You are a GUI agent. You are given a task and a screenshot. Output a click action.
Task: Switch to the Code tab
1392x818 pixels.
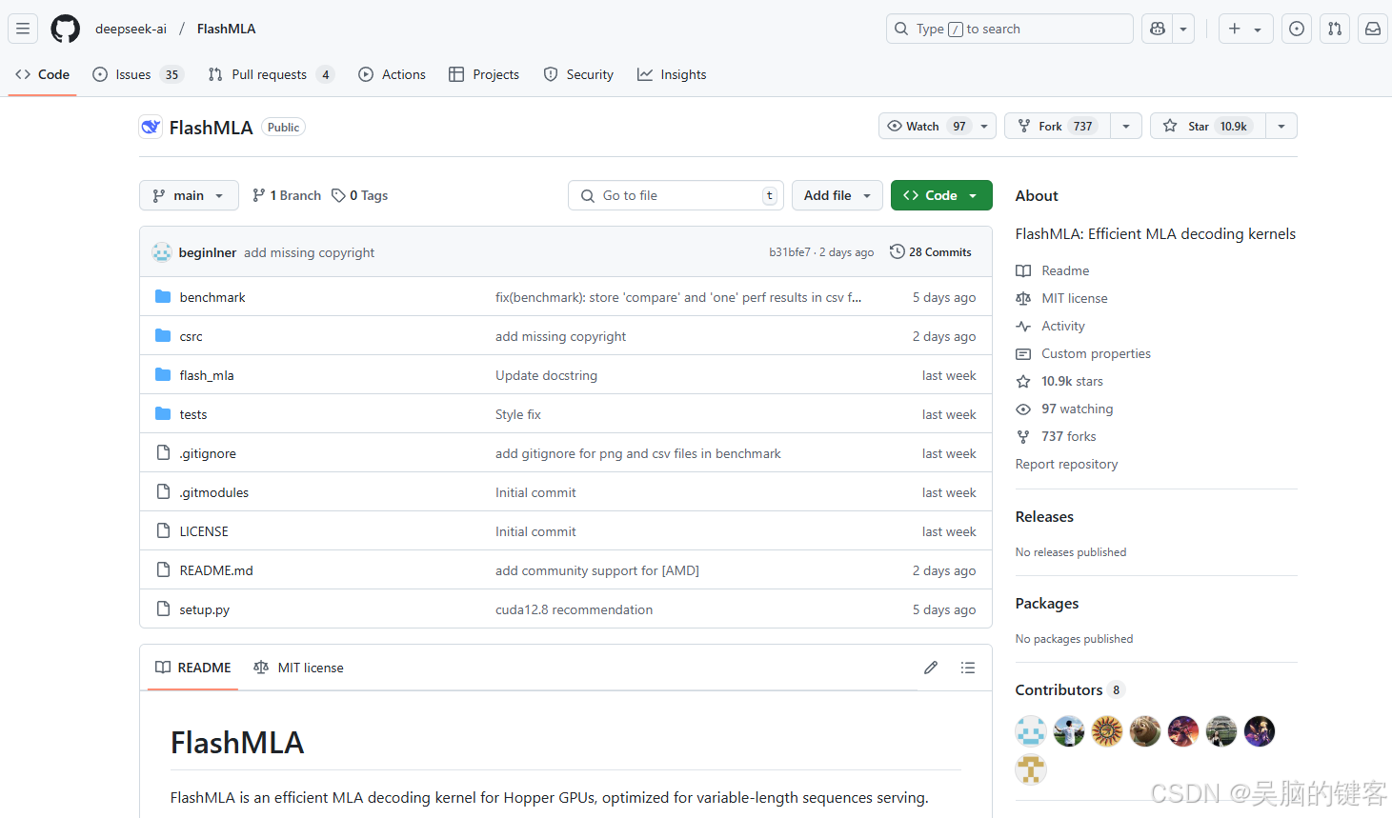pos(42,74)
